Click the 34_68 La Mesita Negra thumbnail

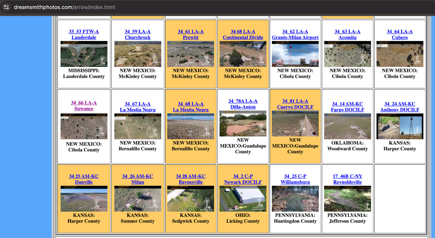[191, 126]
